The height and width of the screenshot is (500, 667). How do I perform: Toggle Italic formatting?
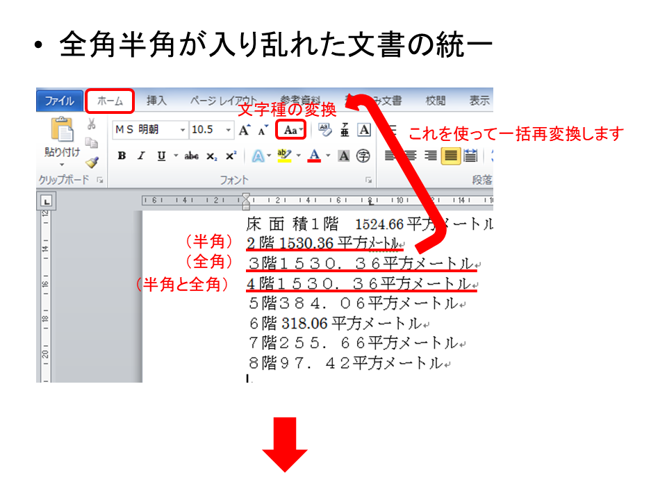(x=141, y=156)
